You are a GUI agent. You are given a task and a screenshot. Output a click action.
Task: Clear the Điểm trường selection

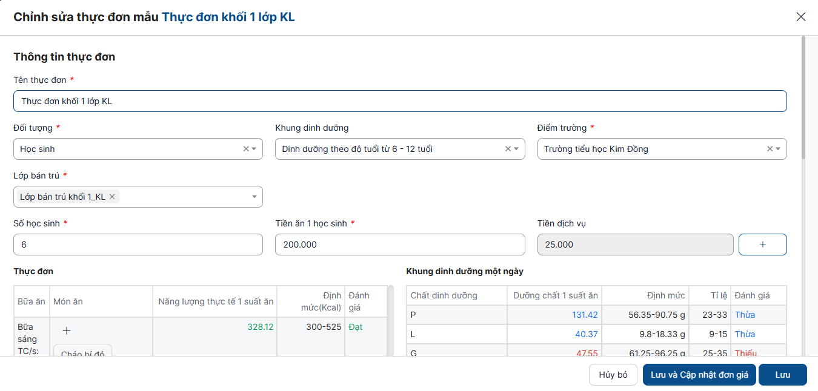tap(770, 149)
